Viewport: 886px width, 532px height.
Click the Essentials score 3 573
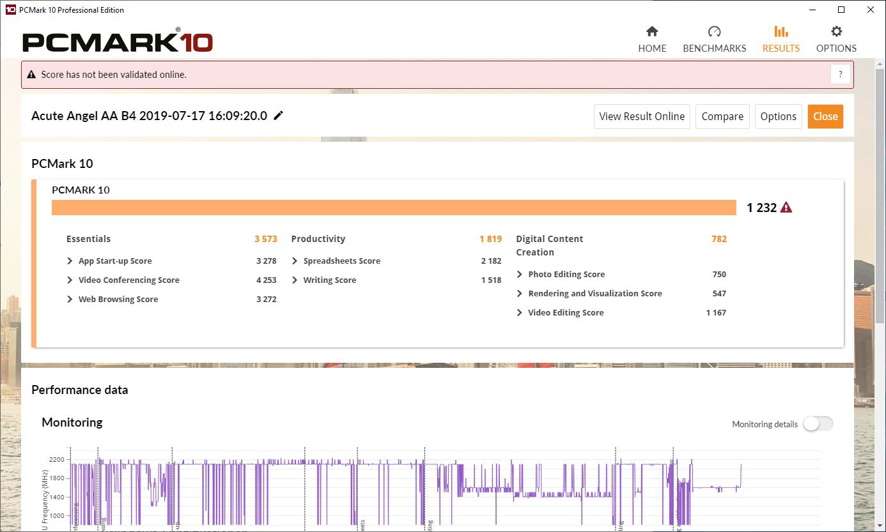pyautogui.click(x=265, y=239)
